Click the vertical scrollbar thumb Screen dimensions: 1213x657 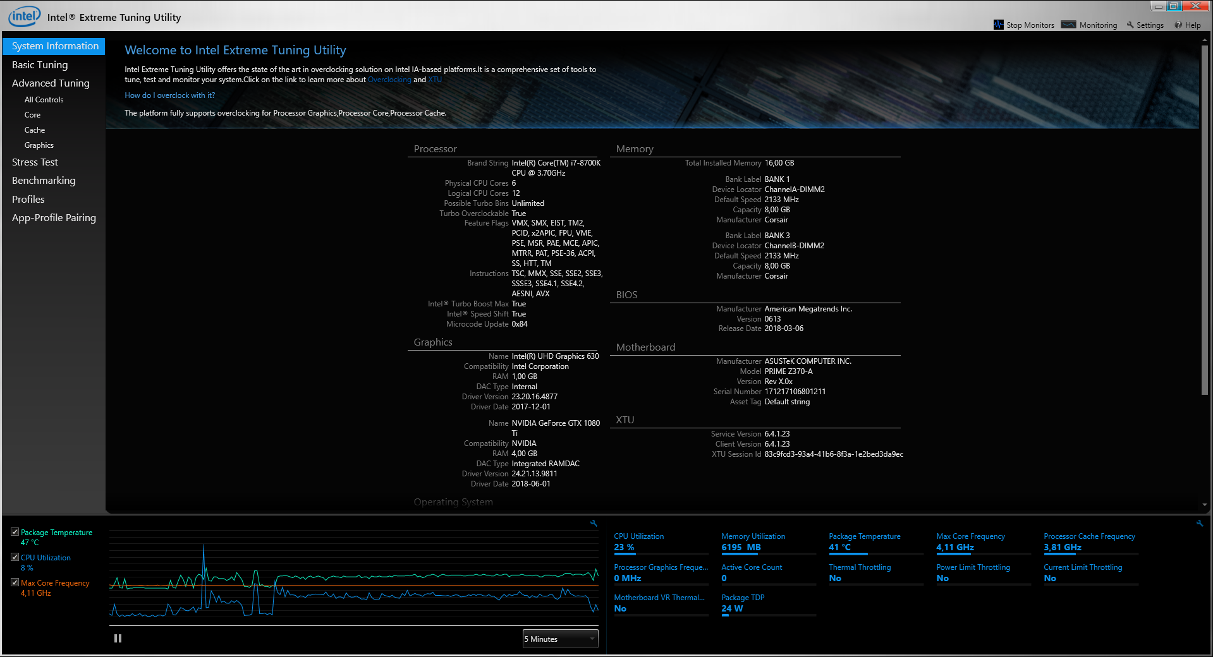pos(1204,220)
